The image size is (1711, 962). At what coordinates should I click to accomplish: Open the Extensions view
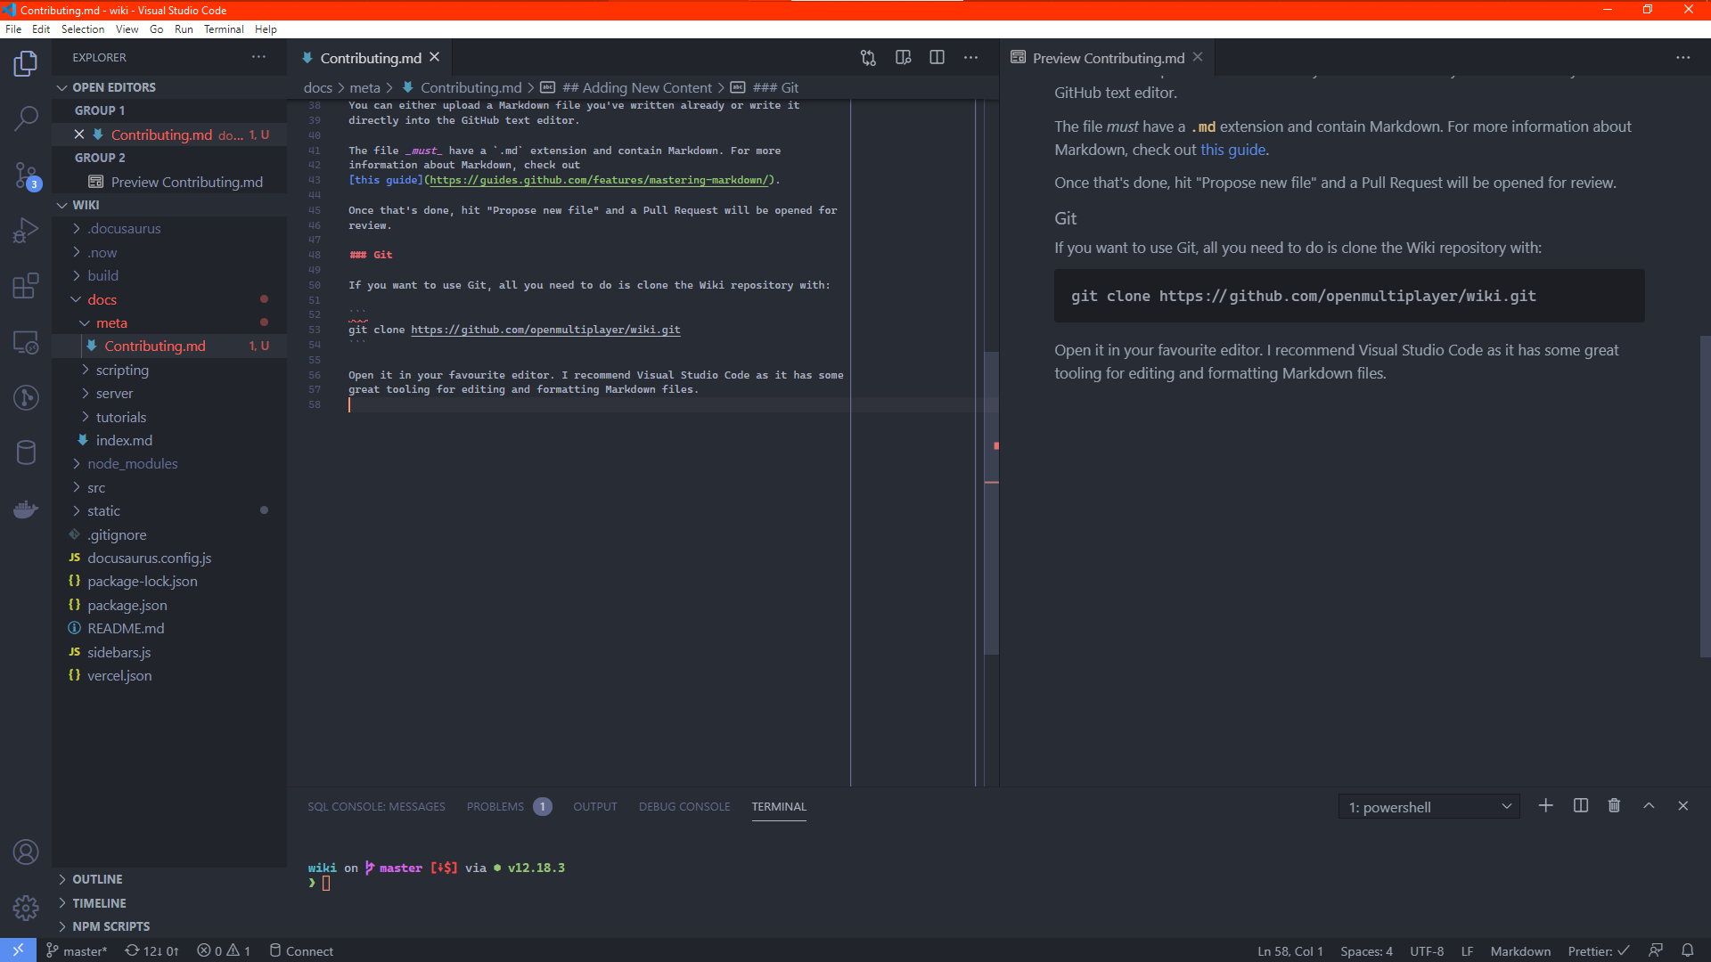[x=26, y=286]
